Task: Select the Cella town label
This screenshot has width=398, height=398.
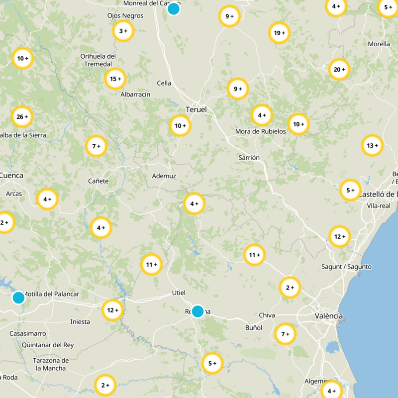Action: pos(164,83)
